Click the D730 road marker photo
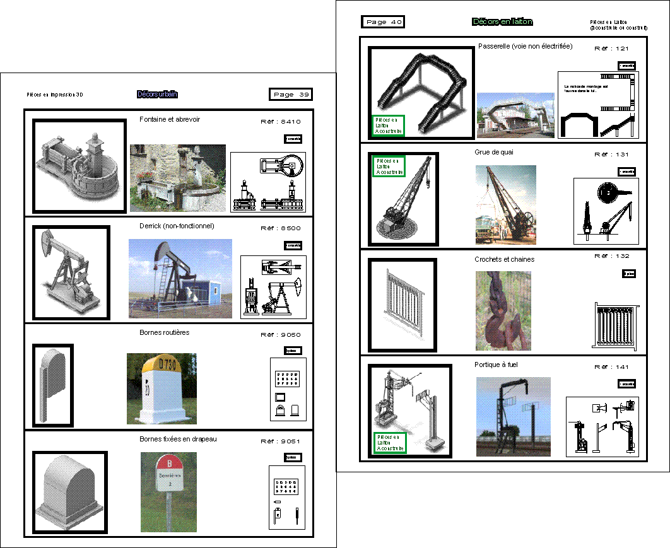Screen dimensions: 670x548 (162, 388)
